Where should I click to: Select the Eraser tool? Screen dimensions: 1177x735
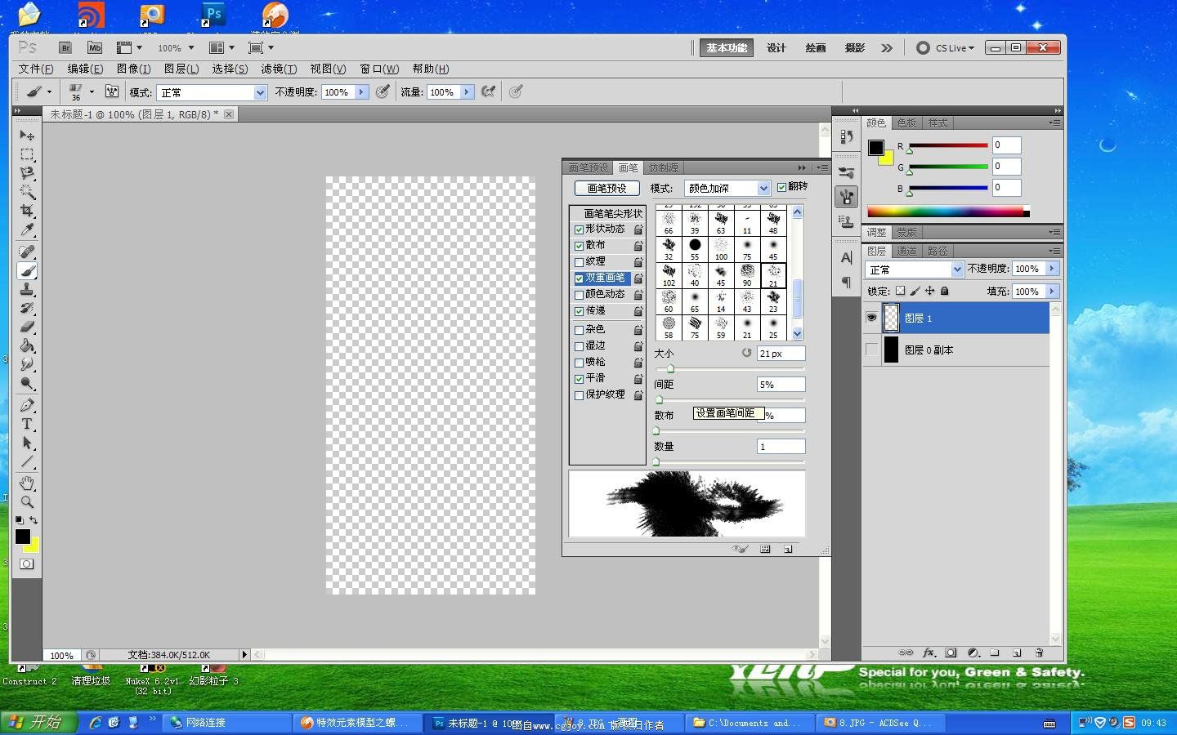pyautogui.click(x=27, y=327)
